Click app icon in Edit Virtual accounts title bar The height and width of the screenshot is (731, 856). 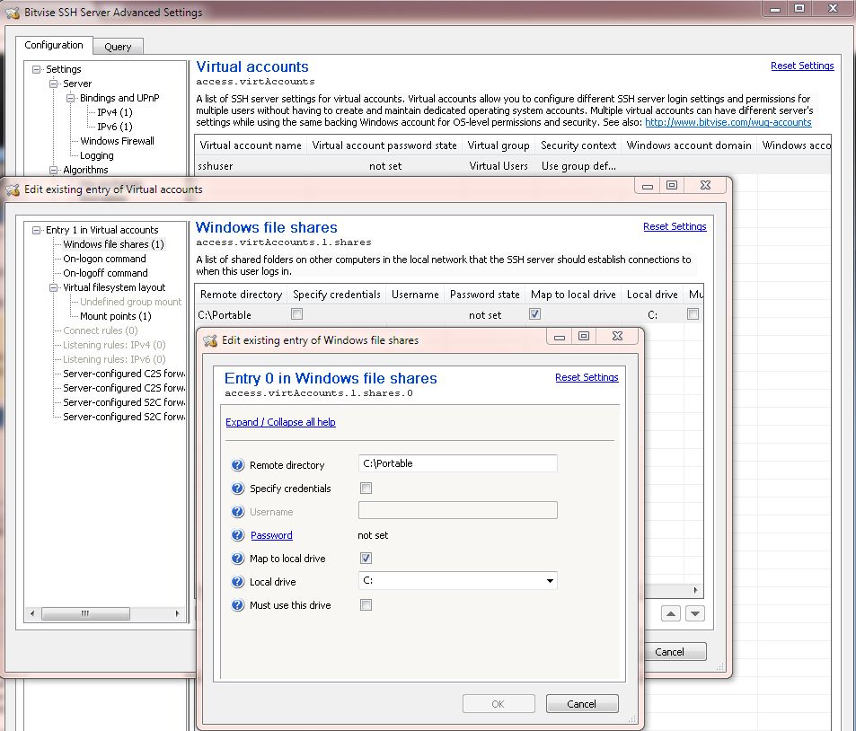click(13, 189)
